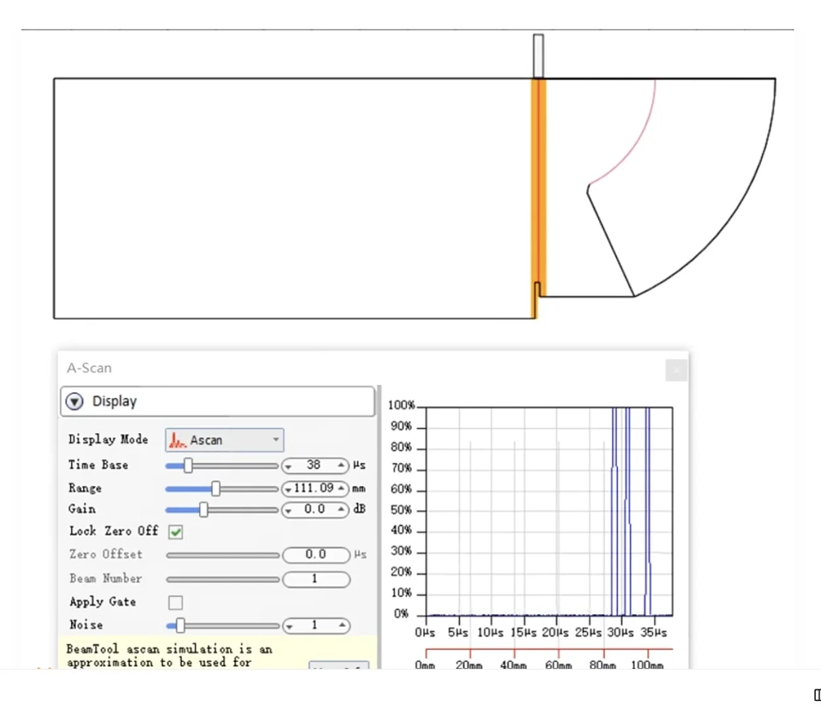This screenshot has height=711, width=821.
Task: Increase Time Base value with up arrow
Action: [x=341, y=465]
